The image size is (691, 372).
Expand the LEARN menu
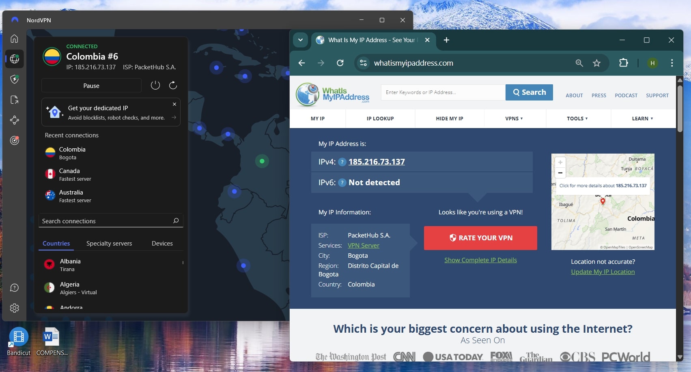(x=643, y=118)
